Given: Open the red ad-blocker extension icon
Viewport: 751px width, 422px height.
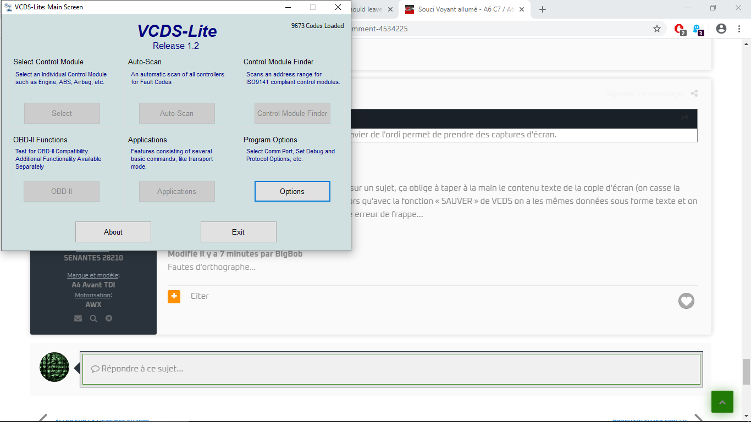Looking at the screenshot, I should 680,29.
